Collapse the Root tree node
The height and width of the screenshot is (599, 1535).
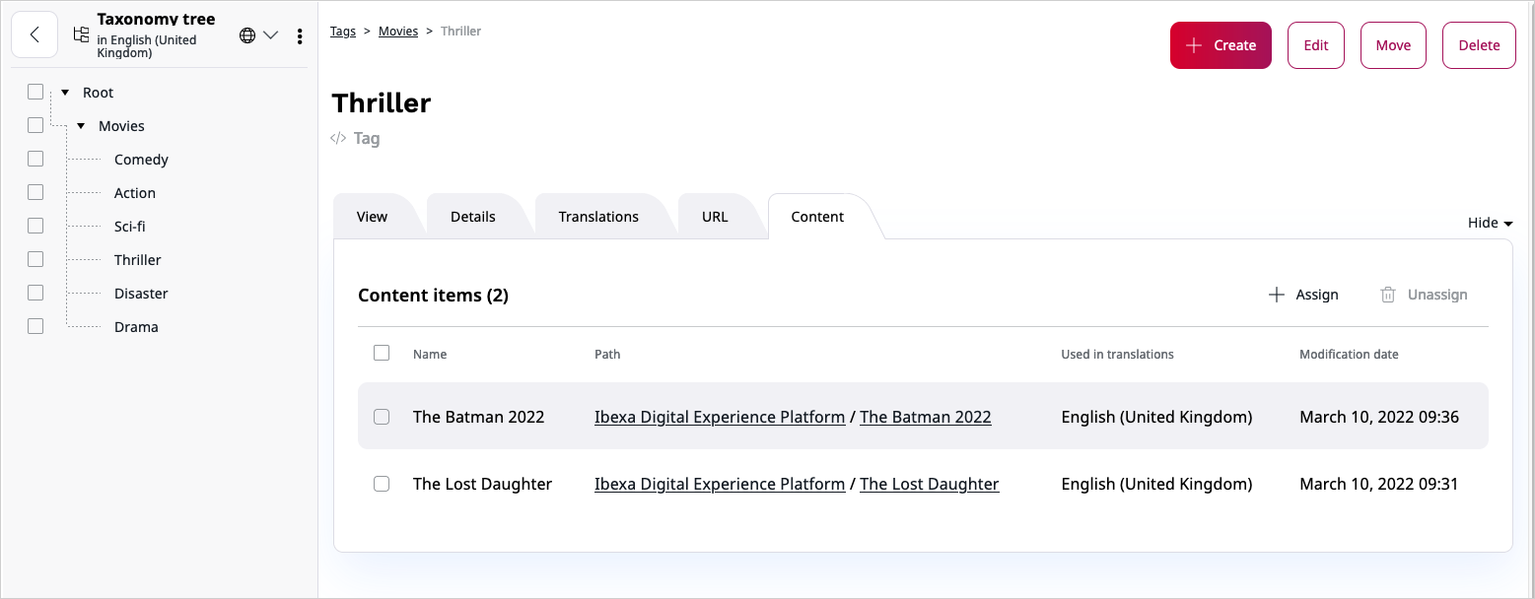[65, 93]
